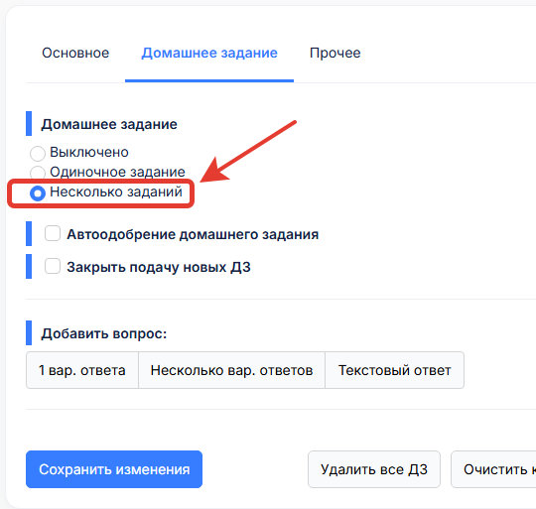Click the Удалить все ДЗ button
536x509 pixels.
[374, 469]
